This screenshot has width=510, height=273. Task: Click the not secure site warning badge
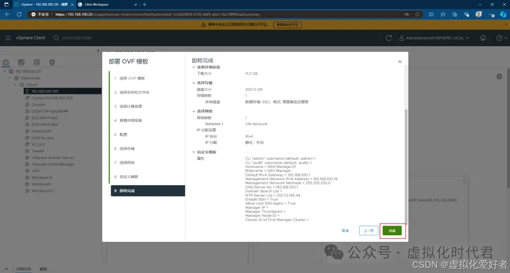[x=40, y=14]
